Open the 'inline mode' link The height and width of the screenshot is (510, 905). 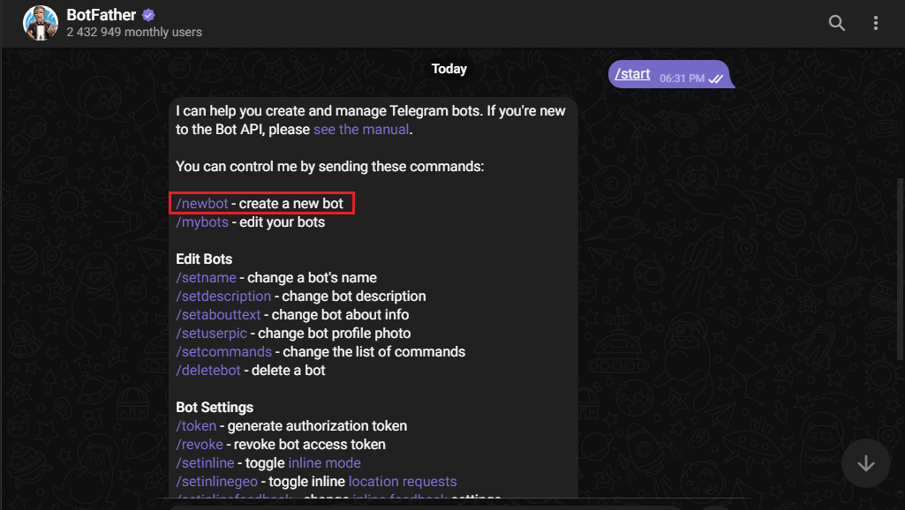point(324,462)
